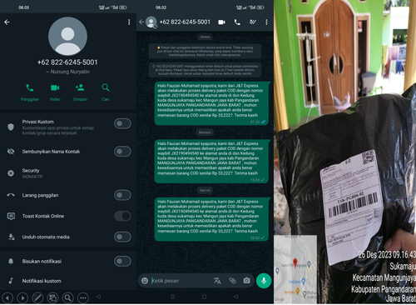Start voice call from chat header
Screen dimensions: 416x305
tap(237, 22)
